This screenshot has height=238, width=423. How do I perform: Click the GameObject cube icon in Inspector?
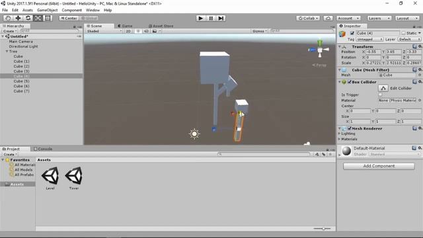(x=342, y=34)
